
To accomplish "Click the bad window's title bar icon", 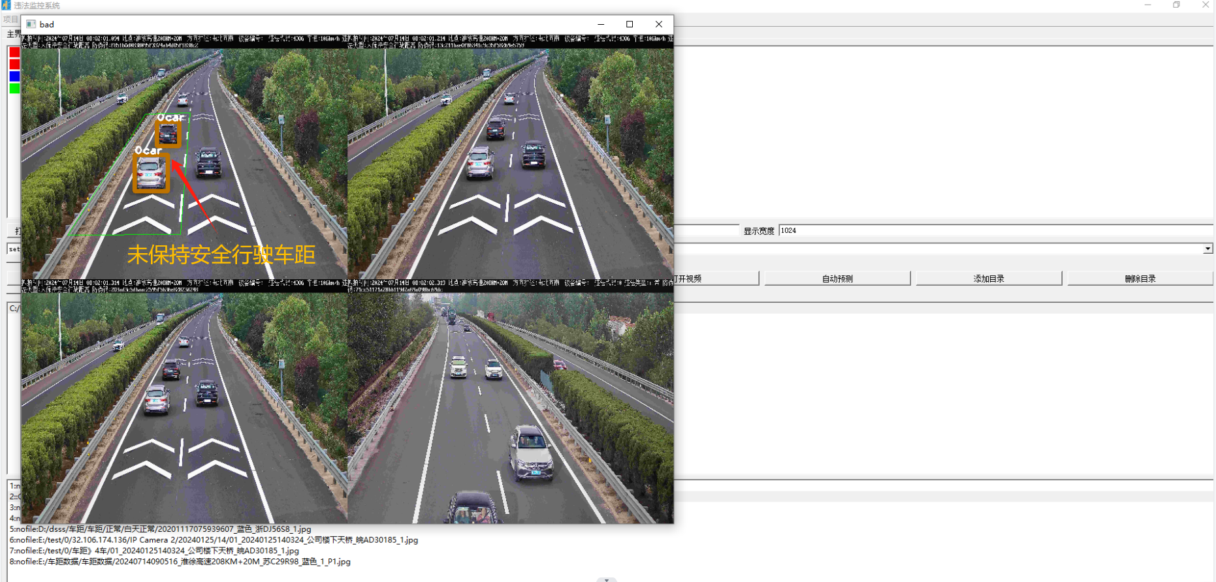I will click(31, 24).
